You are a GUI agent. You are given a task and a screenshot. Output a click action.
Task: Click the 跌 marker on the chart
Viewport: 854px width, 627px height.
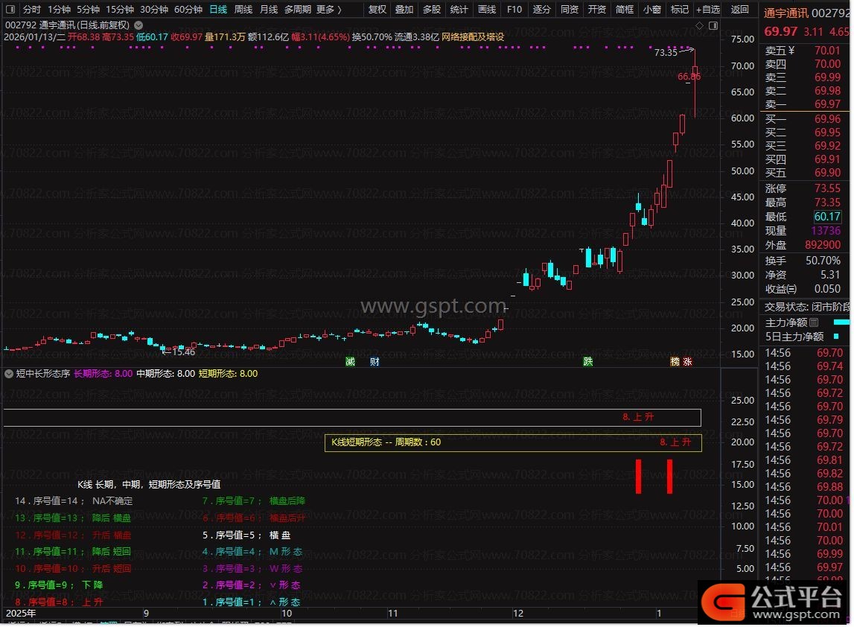[588, 362]
